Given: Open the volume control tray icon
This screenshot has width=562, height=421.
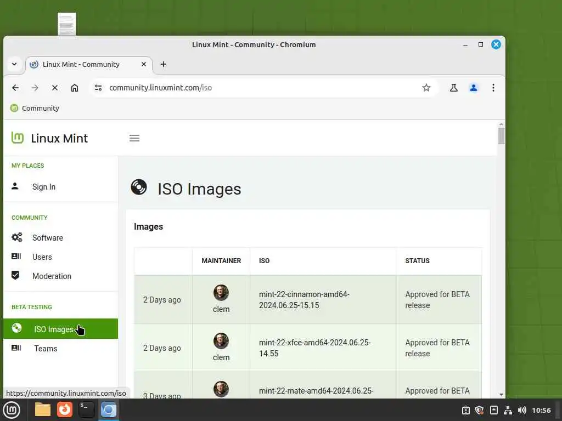Looking at the screenshot, I should pos(522,410).
